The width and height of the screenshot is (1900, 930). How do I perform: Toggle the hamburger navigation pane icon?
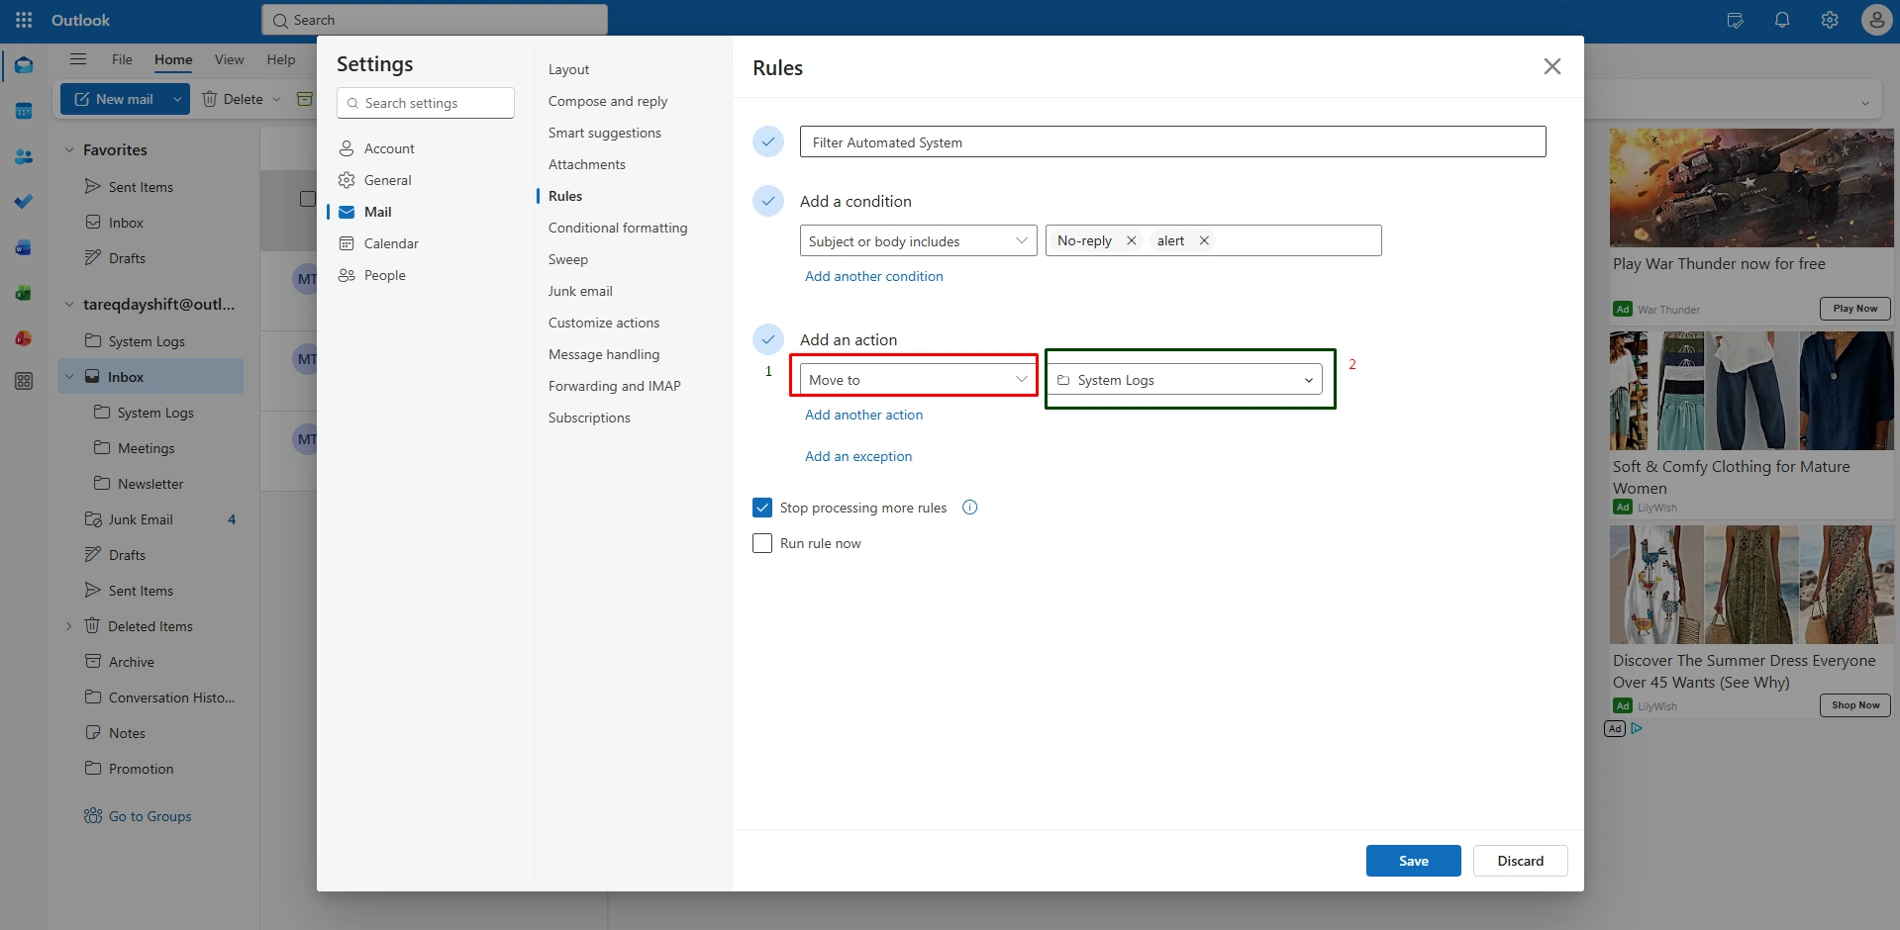click(78, 59)
